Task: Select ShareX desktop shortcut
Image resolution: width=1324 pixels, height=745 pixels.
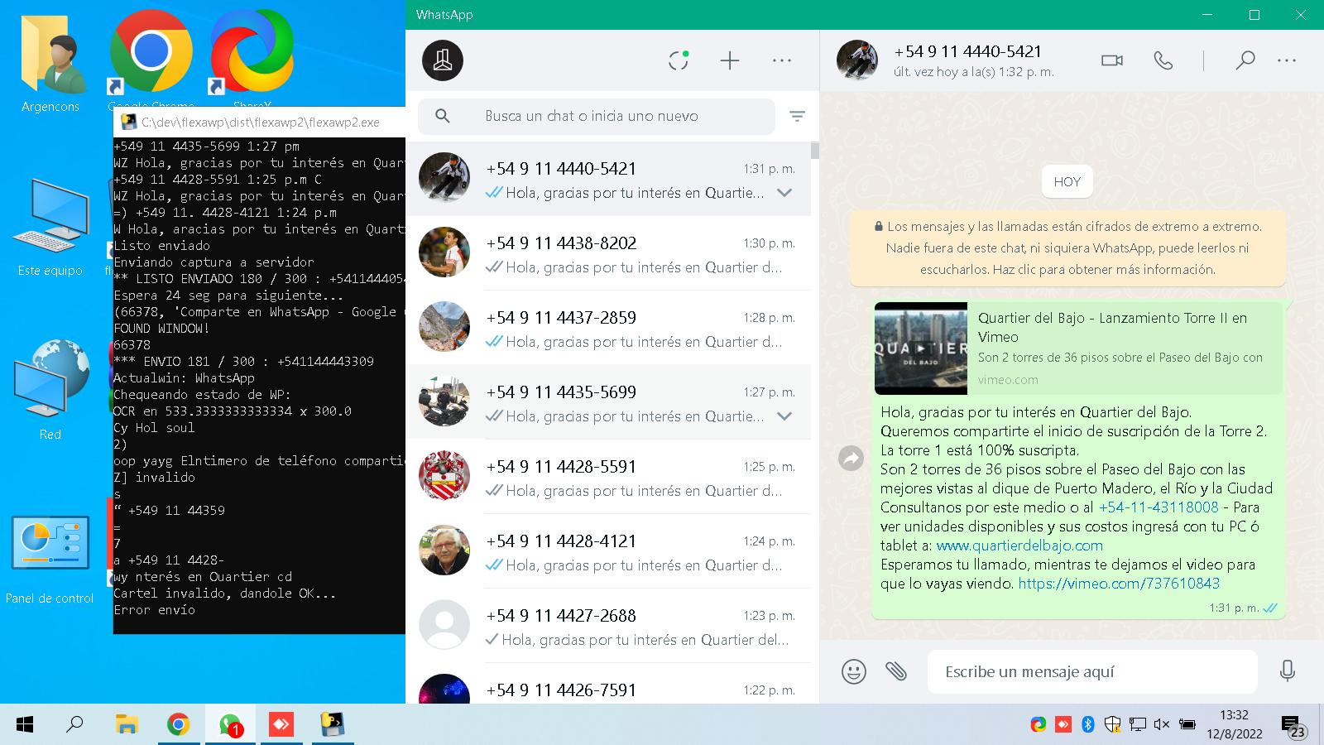Action: [x=252, y=60]
